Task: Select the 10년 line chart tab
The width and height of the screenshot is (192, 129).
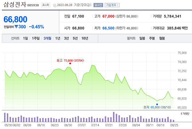Action: tap(85, 38)
